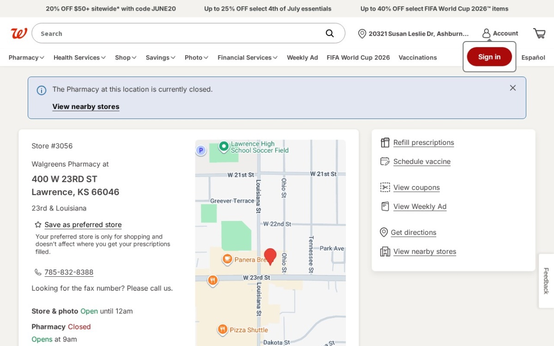Click the Panera Bread marker on the map
This screenshot has height=346, width=554.
[227, 259]
